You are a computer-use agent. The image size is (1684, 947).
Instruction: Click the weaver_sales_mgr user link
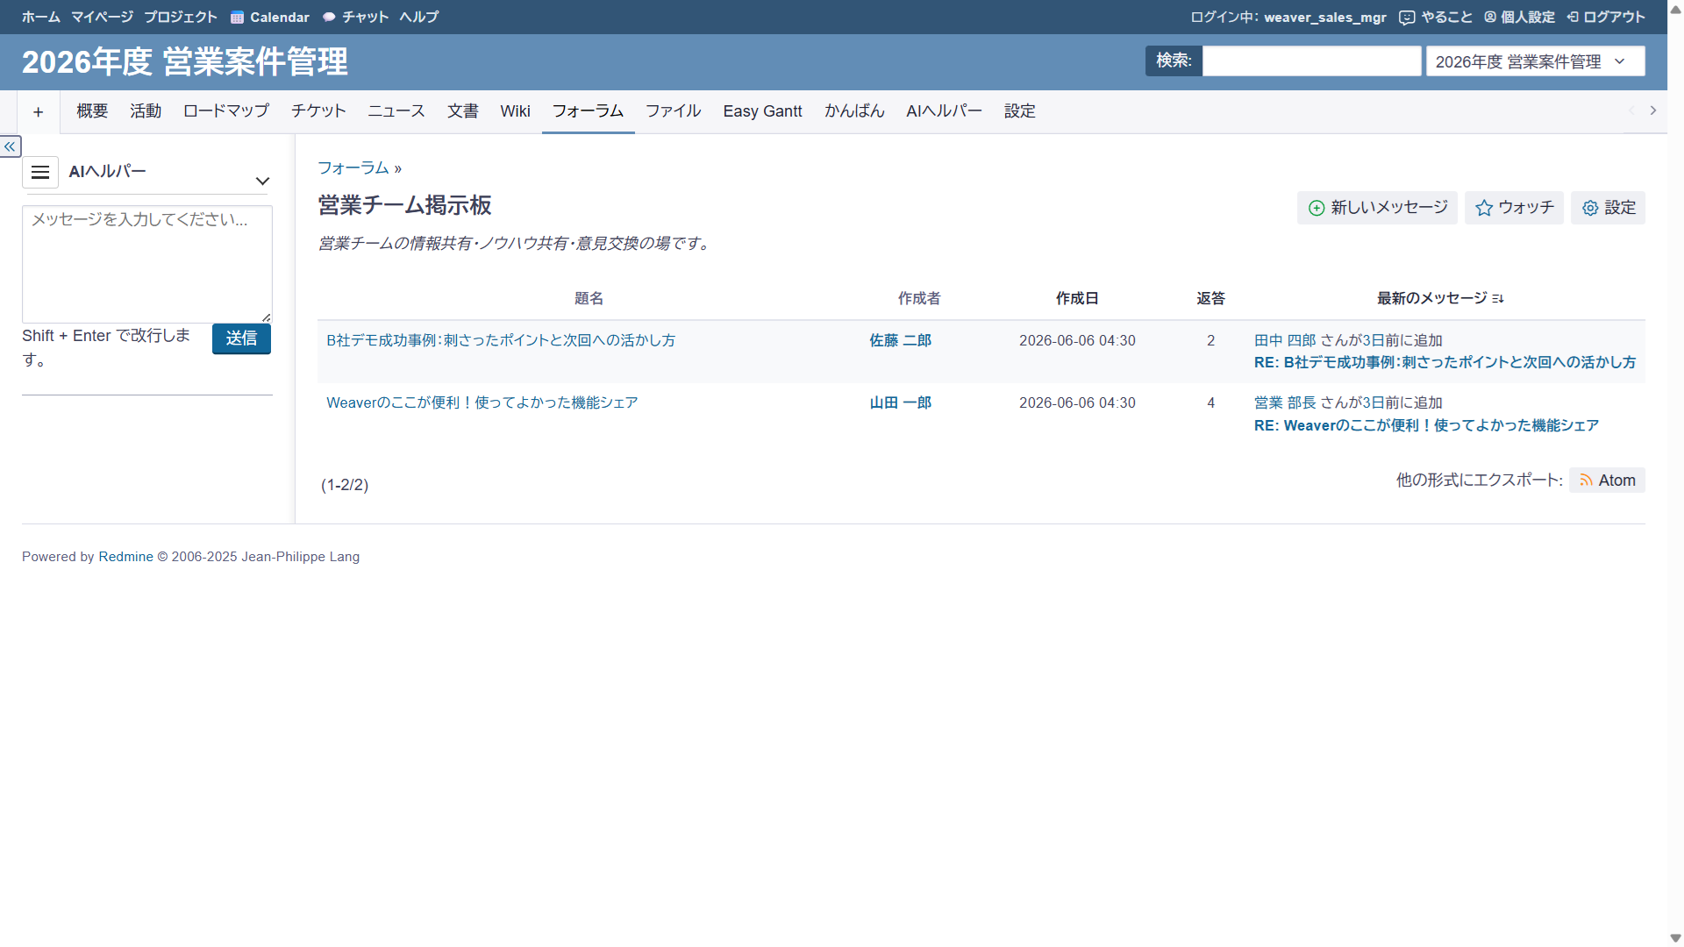(x=1325, y=17)
